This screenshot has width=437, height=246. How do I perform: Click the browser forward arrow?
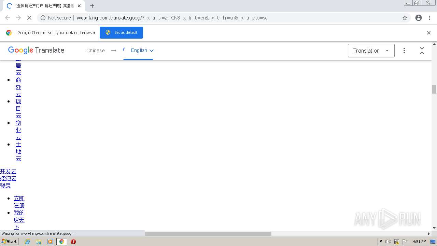[x=18, y=18]
